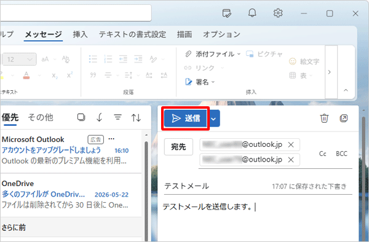Screen dimensions: 369x242
Task: Switch to the 挿入 ribbon tab
Action: point(80,34)
